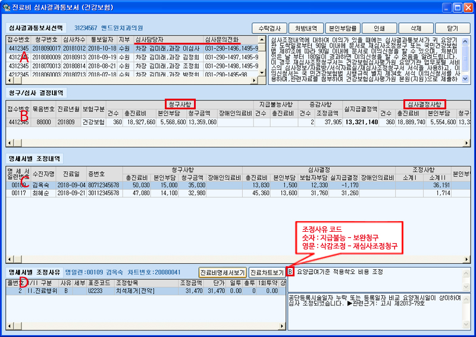The height and width of the screenshot is (337, 476).
Task: Print the report with 인쇄
Action: point(379,28)
